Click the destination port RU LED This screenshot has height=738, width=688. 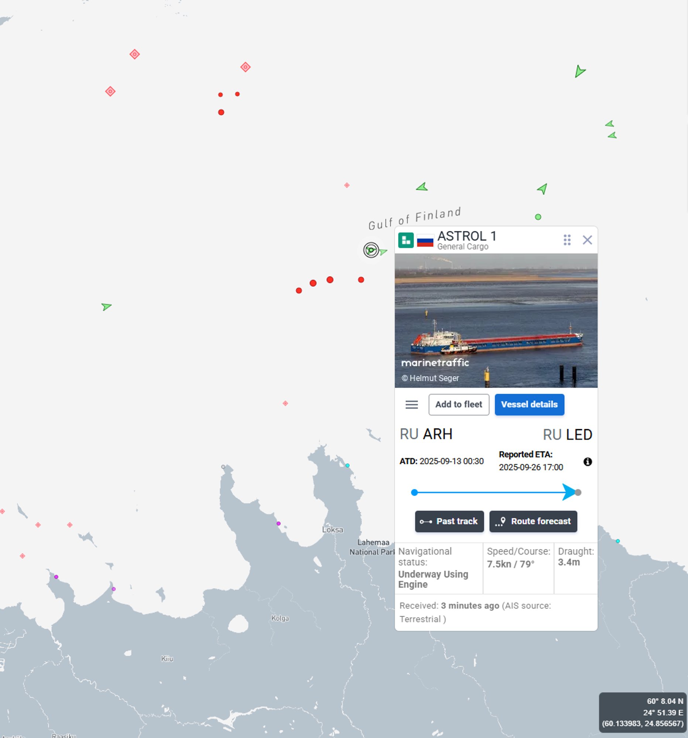click(567, 434)
